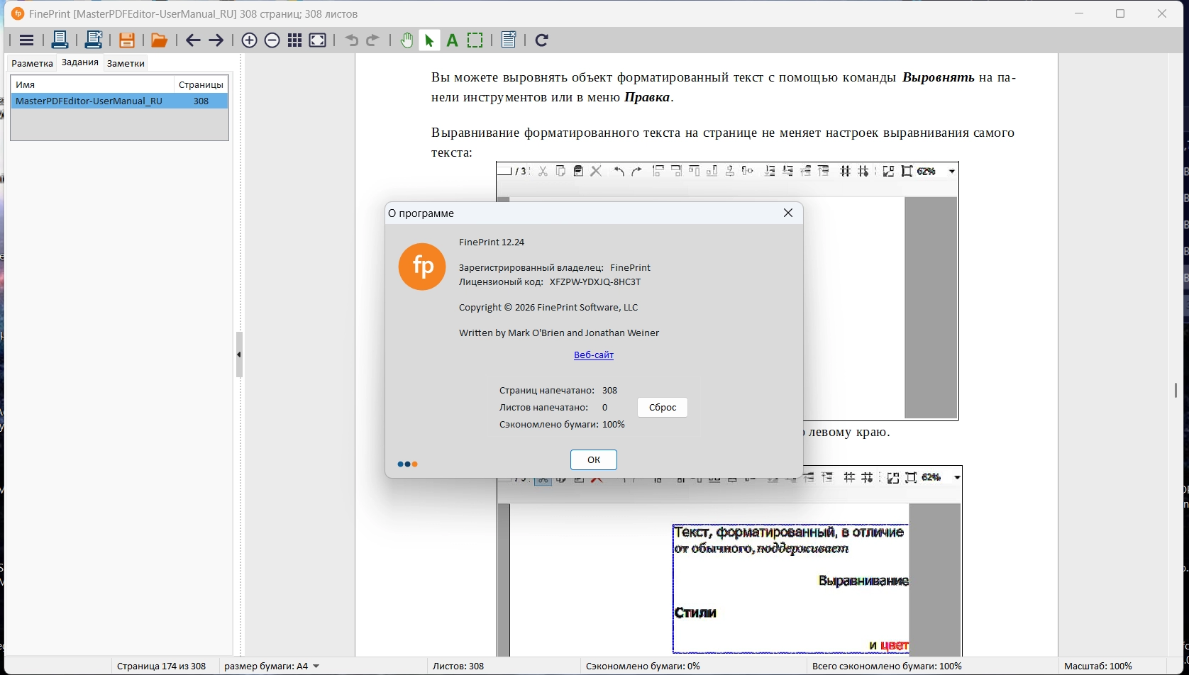Click the Copyright © 2026 FinePrint Software line
The height and width of the screenshot is (675, 1189).
click(548, 308)
